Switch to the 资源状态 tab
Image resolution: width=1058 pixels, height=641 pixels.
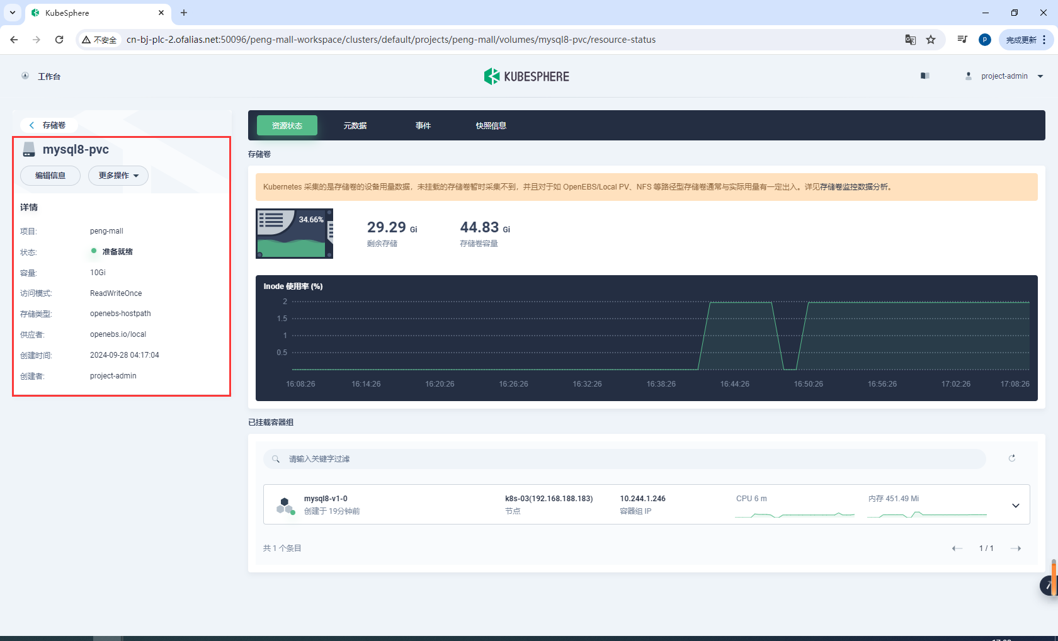point(287,125)
